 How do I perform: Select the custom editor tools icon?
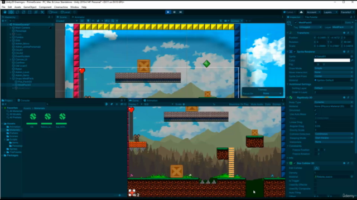(x=42, y=12)
